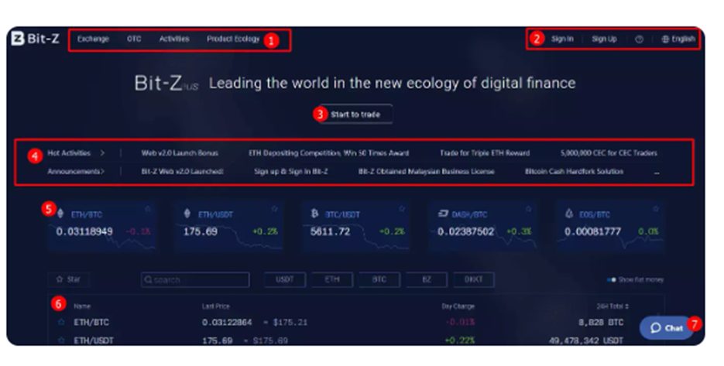Open the Activities menu item
Image resolution: width=724 pixels, height=366 pixels.
[x=174, y=39]
